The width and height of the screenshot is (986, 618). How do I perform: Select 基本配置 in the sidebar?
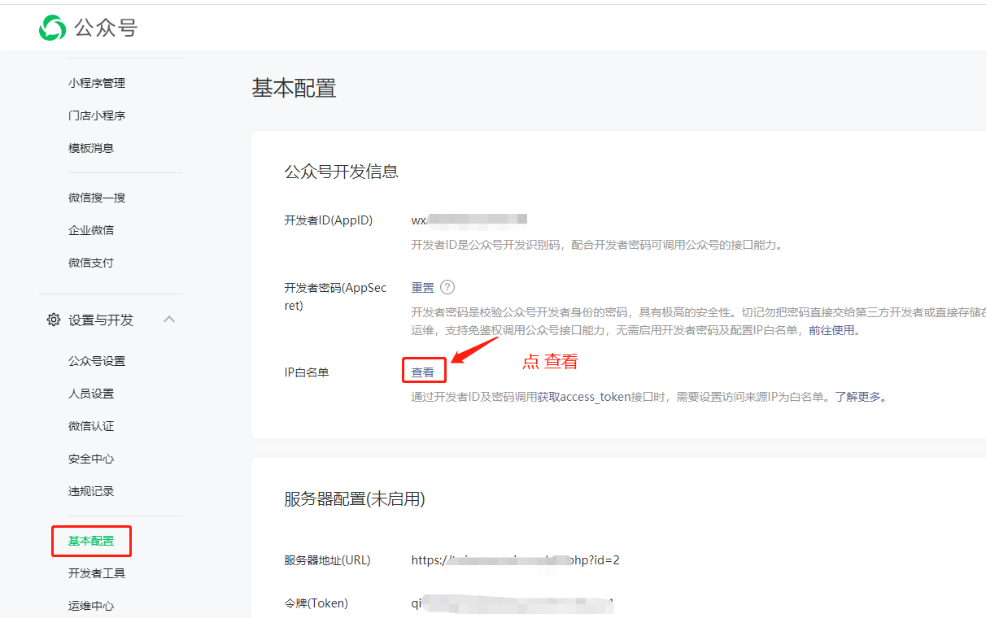point(91,541)
